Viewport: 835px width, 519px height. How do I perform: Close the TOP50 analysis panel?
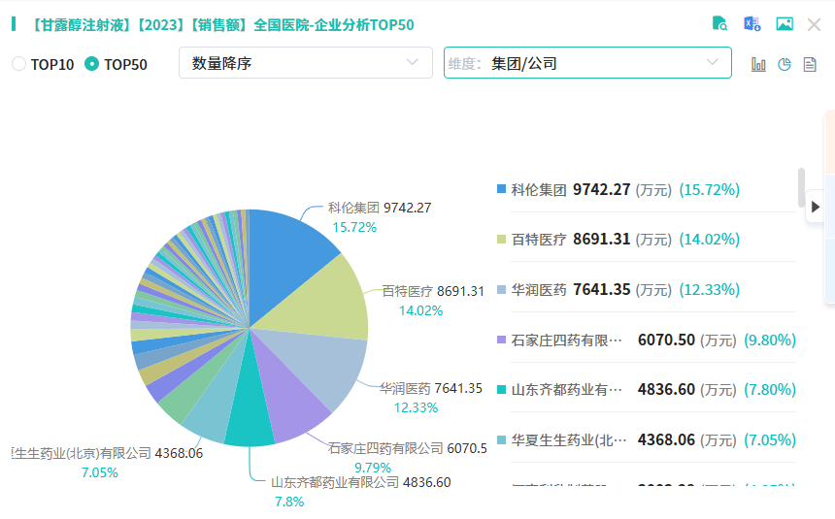[815, 24]
